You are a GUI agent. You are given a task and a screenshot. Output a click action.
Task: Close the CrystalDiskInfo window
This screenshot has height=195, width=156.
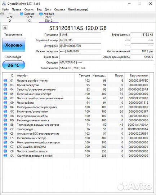click(x=150, y=4)
